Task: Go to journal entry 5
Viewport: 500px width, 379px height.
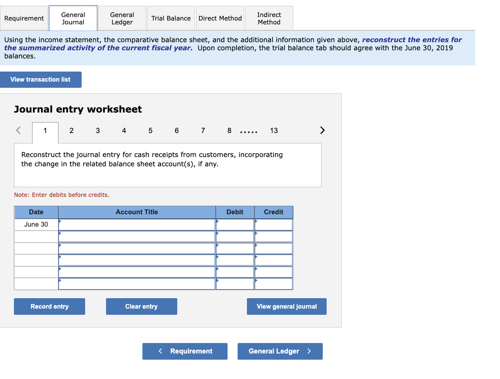Action: coord(151,131)
